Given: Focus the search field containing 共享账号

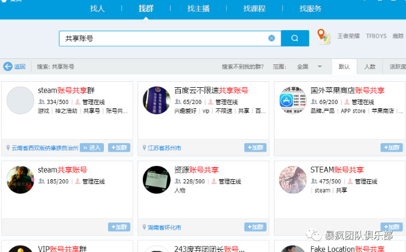Looking at the screenshot, I should [162, 38].
